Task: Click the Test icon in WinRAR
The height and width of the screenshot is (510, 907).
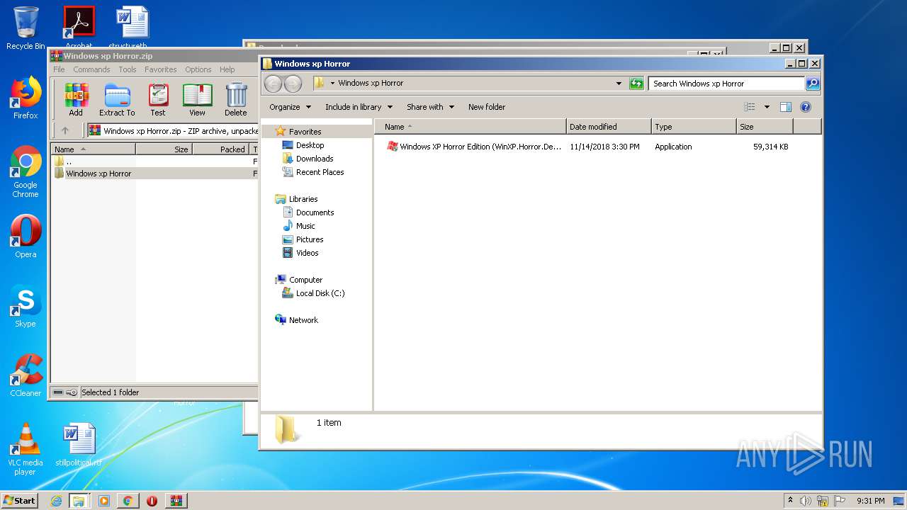Action: point(158,99)
